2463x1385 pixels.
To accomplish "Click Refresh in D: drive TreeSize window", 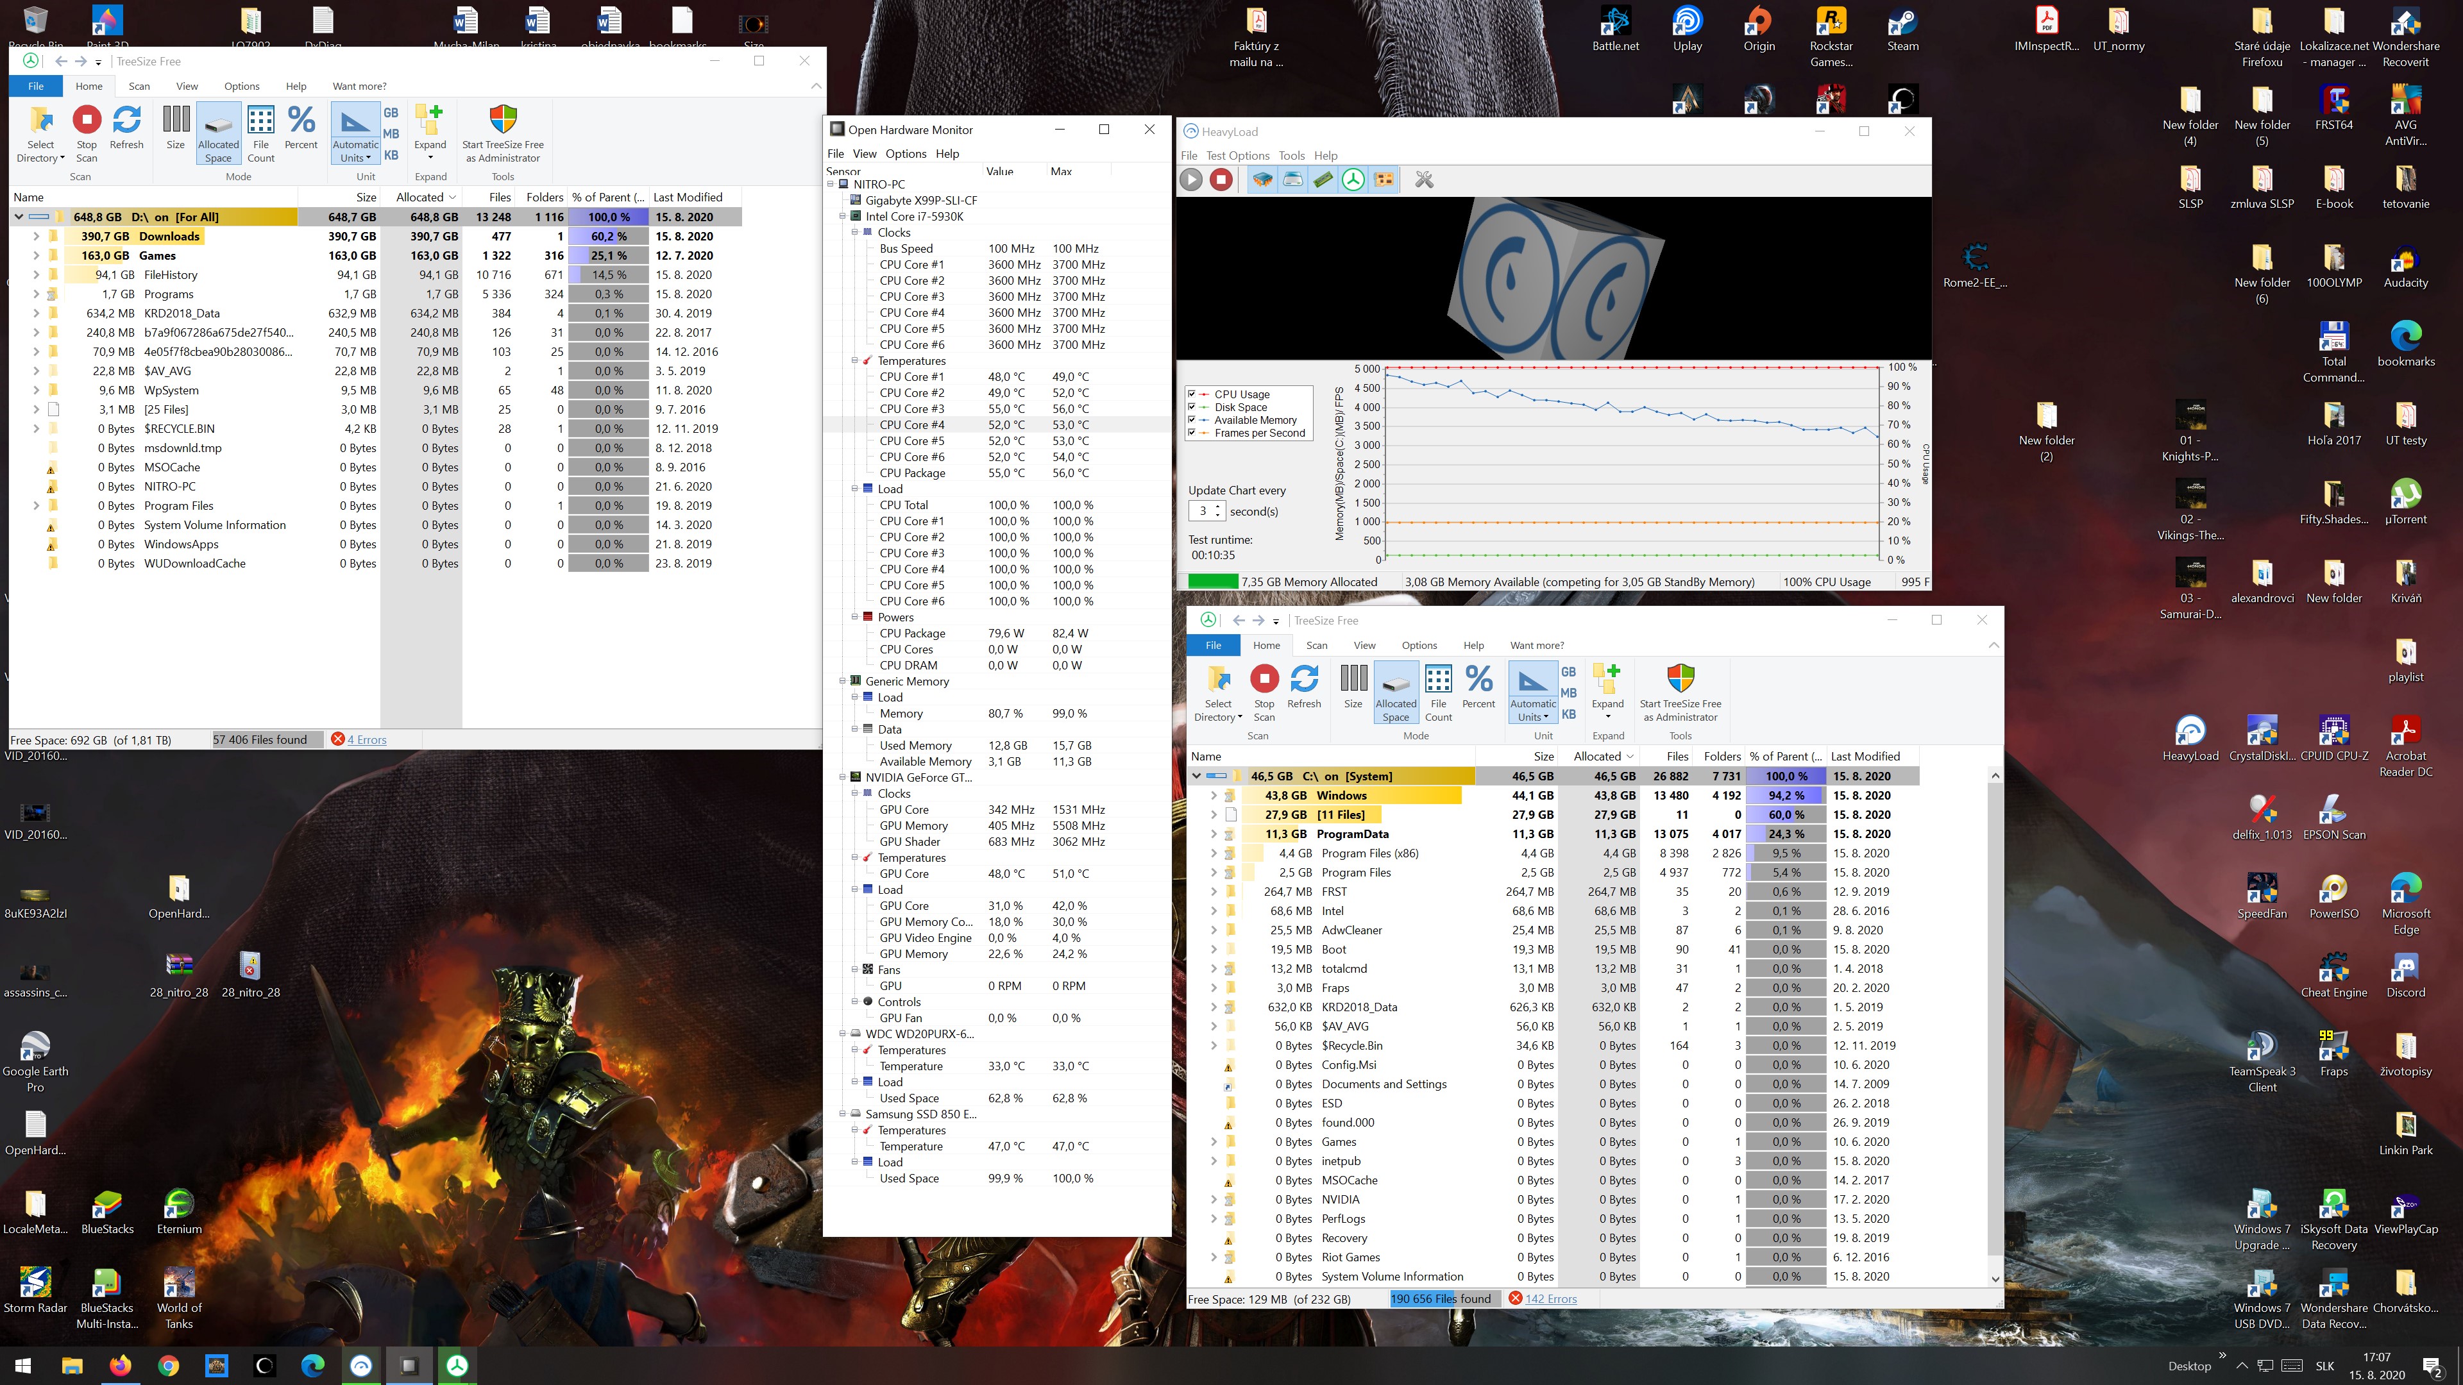I will click(126, 128).
